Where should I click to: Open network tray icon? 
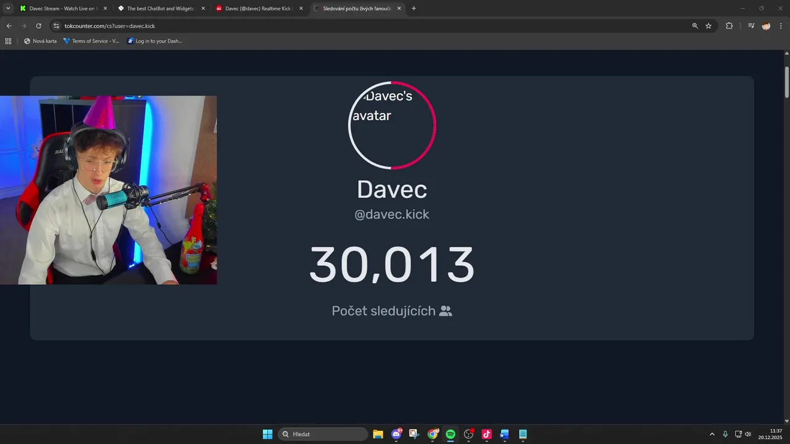coord(738,434)
